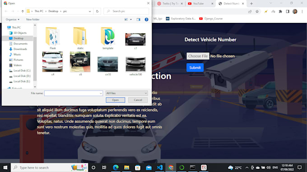
Task: Select Local Disk (E:) drive
Action: point(22,81)
